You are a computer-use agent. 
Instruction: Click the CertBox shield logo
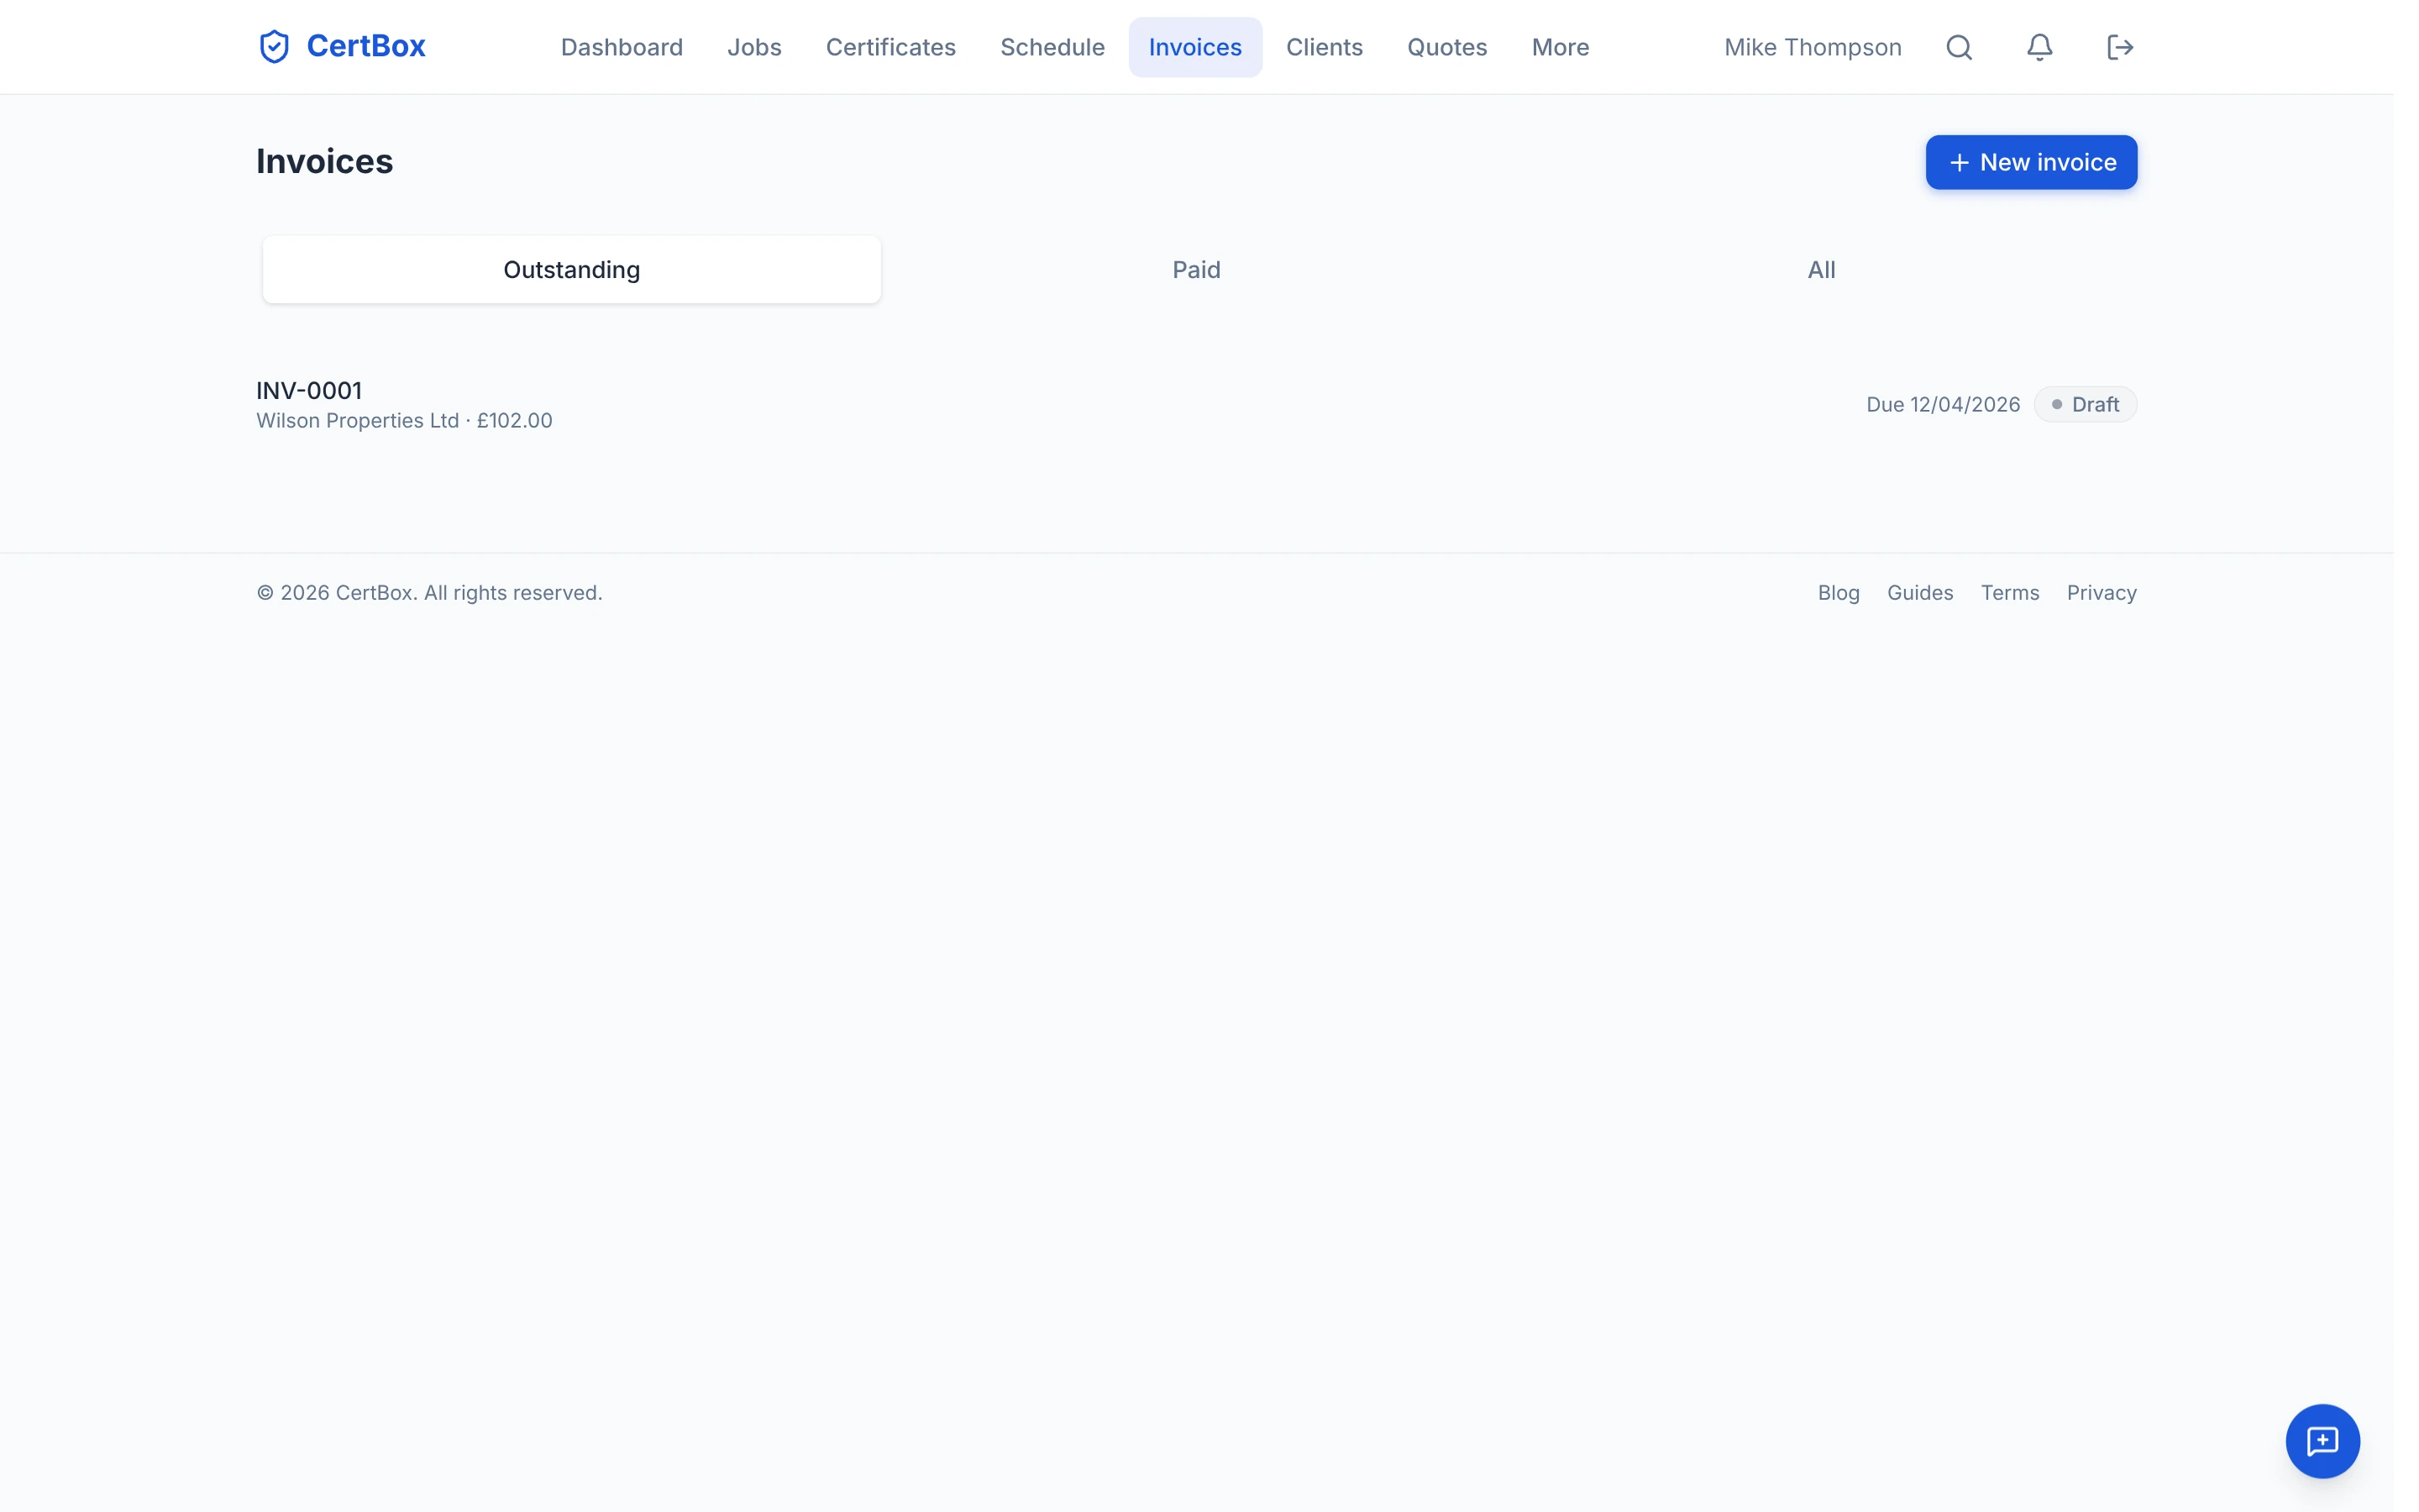273,46
